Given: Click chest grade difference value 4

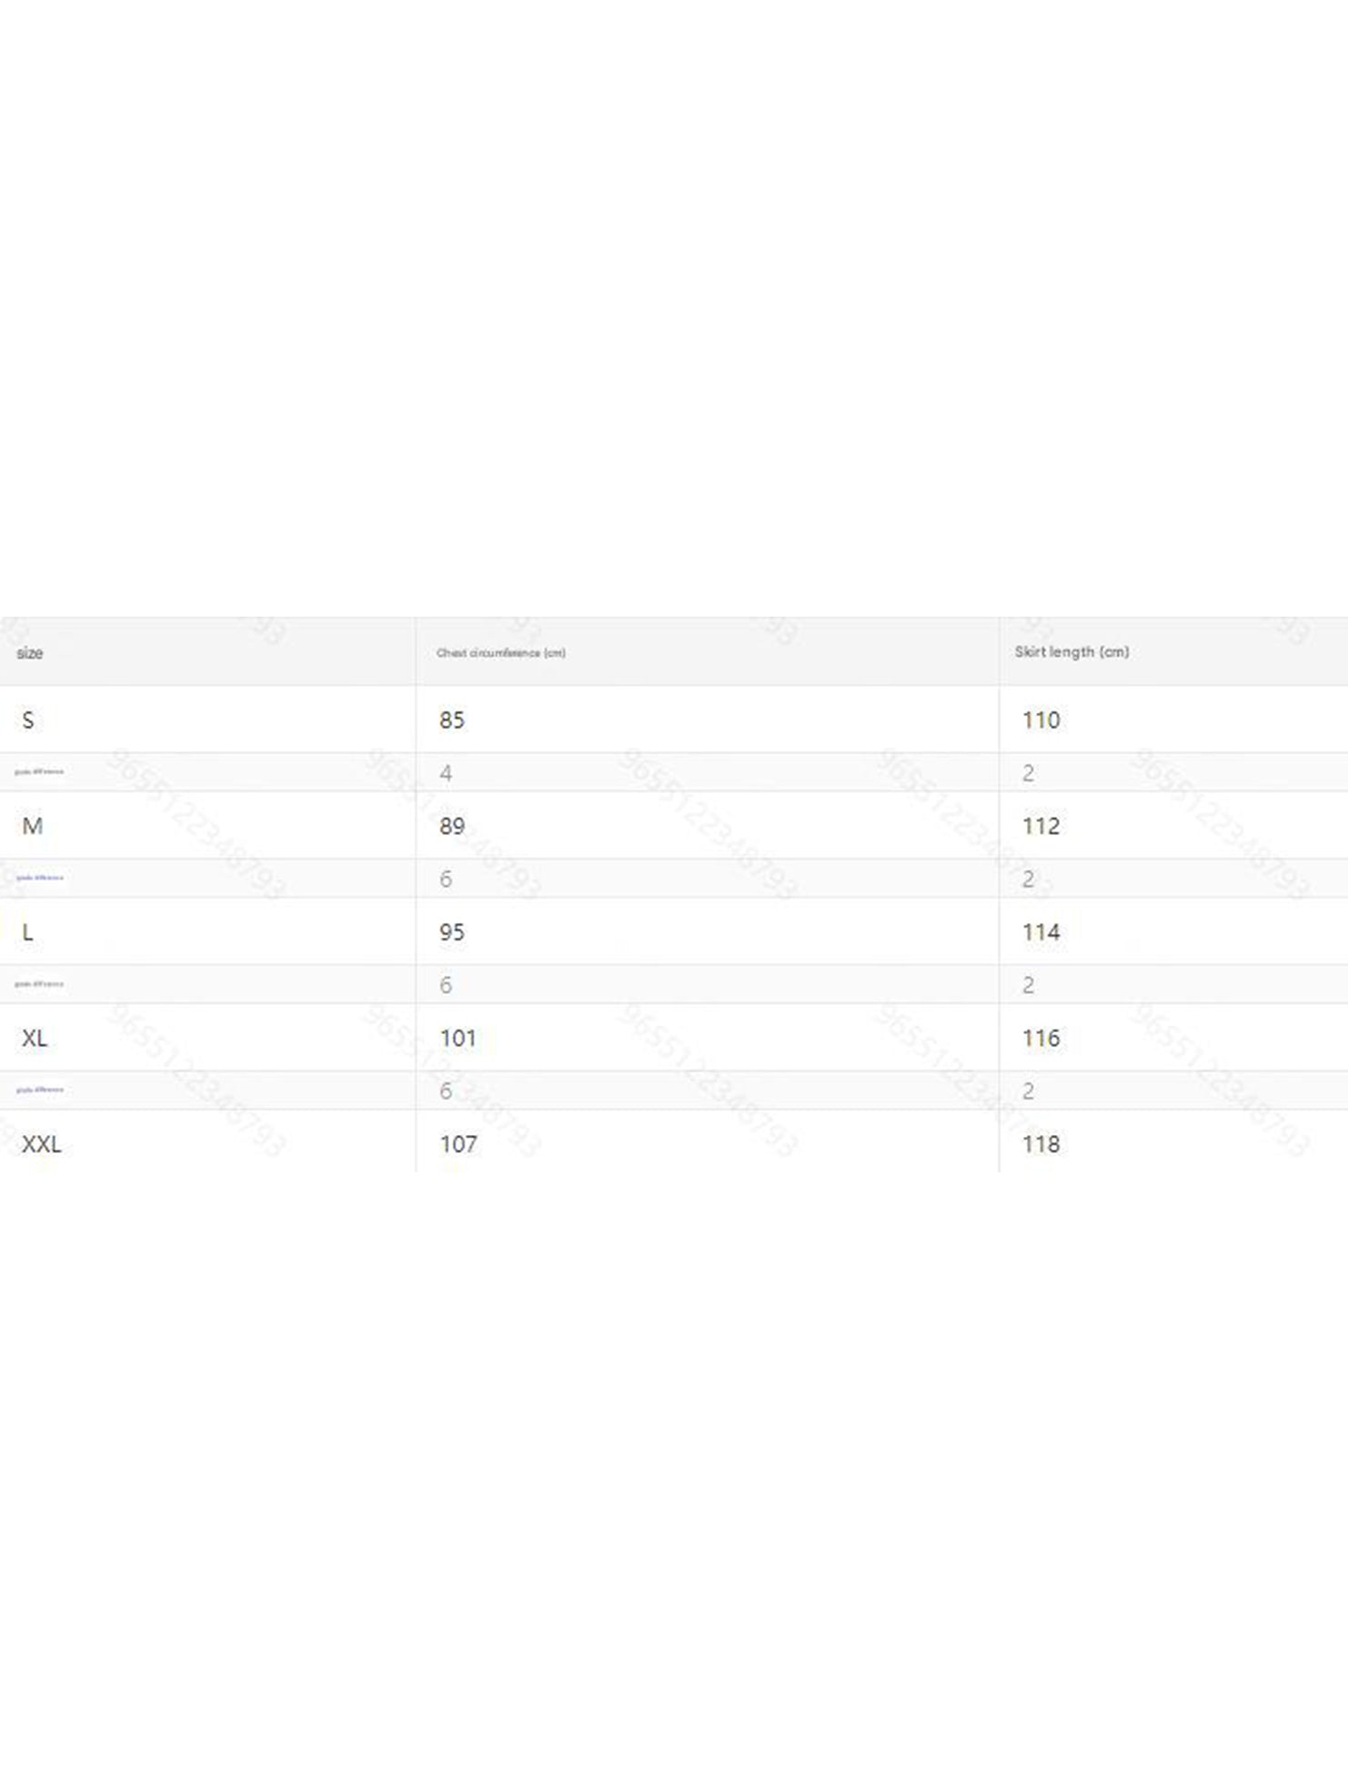Looking at the screenshot, I should point(446,773).
